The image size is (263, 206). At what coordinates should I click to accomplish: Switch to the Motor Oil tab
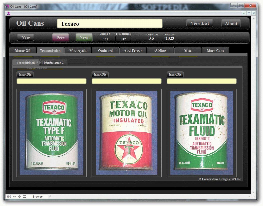23,50
